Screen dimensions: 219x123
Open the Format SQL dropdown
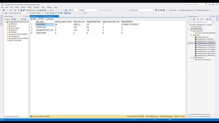pos(173,10)
